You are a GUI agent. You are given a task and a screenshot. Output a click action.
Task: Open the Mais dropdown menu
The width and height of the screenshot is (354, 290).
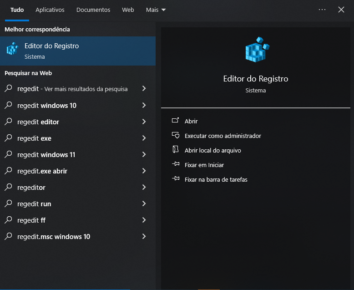(x=156, y=10)
